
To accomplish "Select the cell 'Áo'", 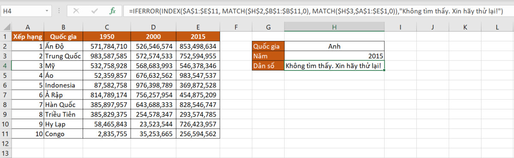I will click(63, 76).
